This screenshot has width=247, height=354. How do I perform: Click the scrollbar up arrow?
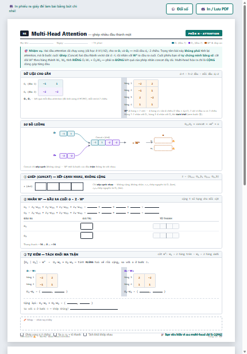click(x=245, y=2)
